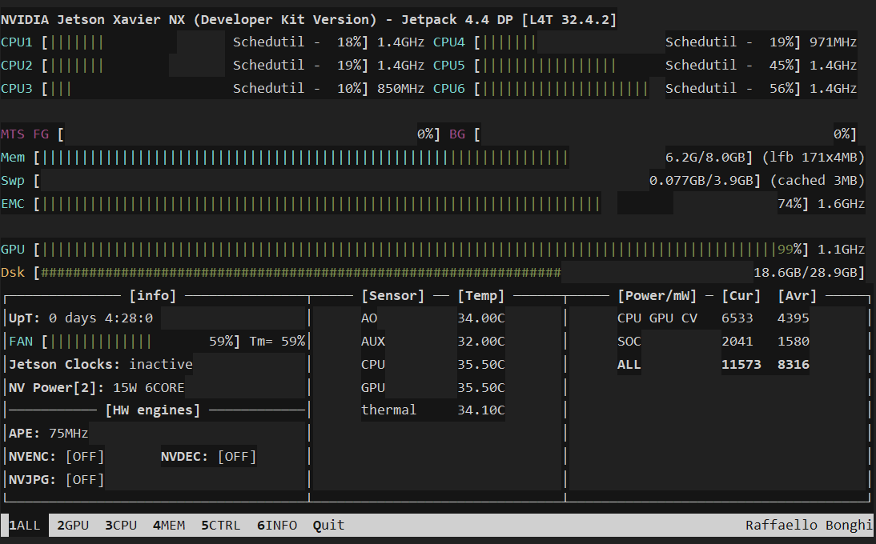
Task: Open the 5CTRL control tab
Action: coord(220,526)
